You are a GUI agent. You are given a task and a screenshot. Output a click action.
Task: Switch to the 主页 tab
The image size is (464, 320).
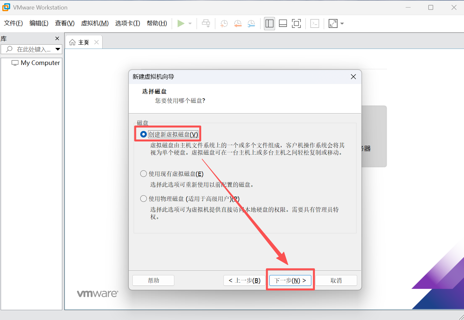click(x=84, y=42)
